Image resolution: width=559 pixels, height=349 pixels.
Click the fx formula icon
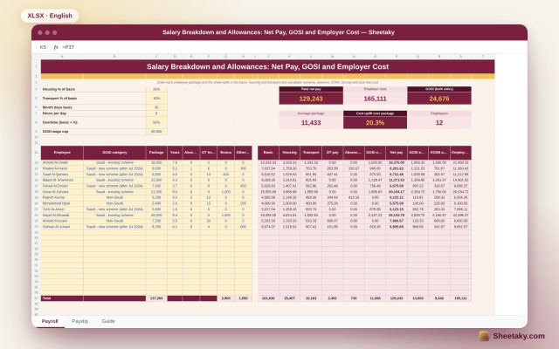(x=56, y=47)
